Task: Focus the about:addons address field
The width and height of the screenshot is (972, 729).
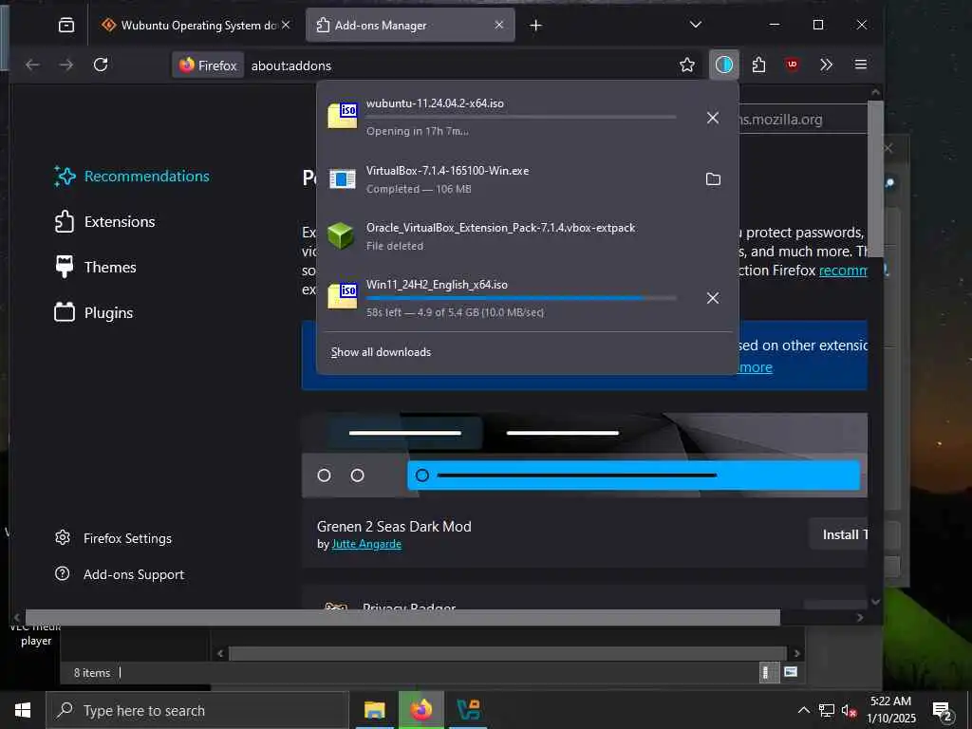Action: tap(458, 65)
